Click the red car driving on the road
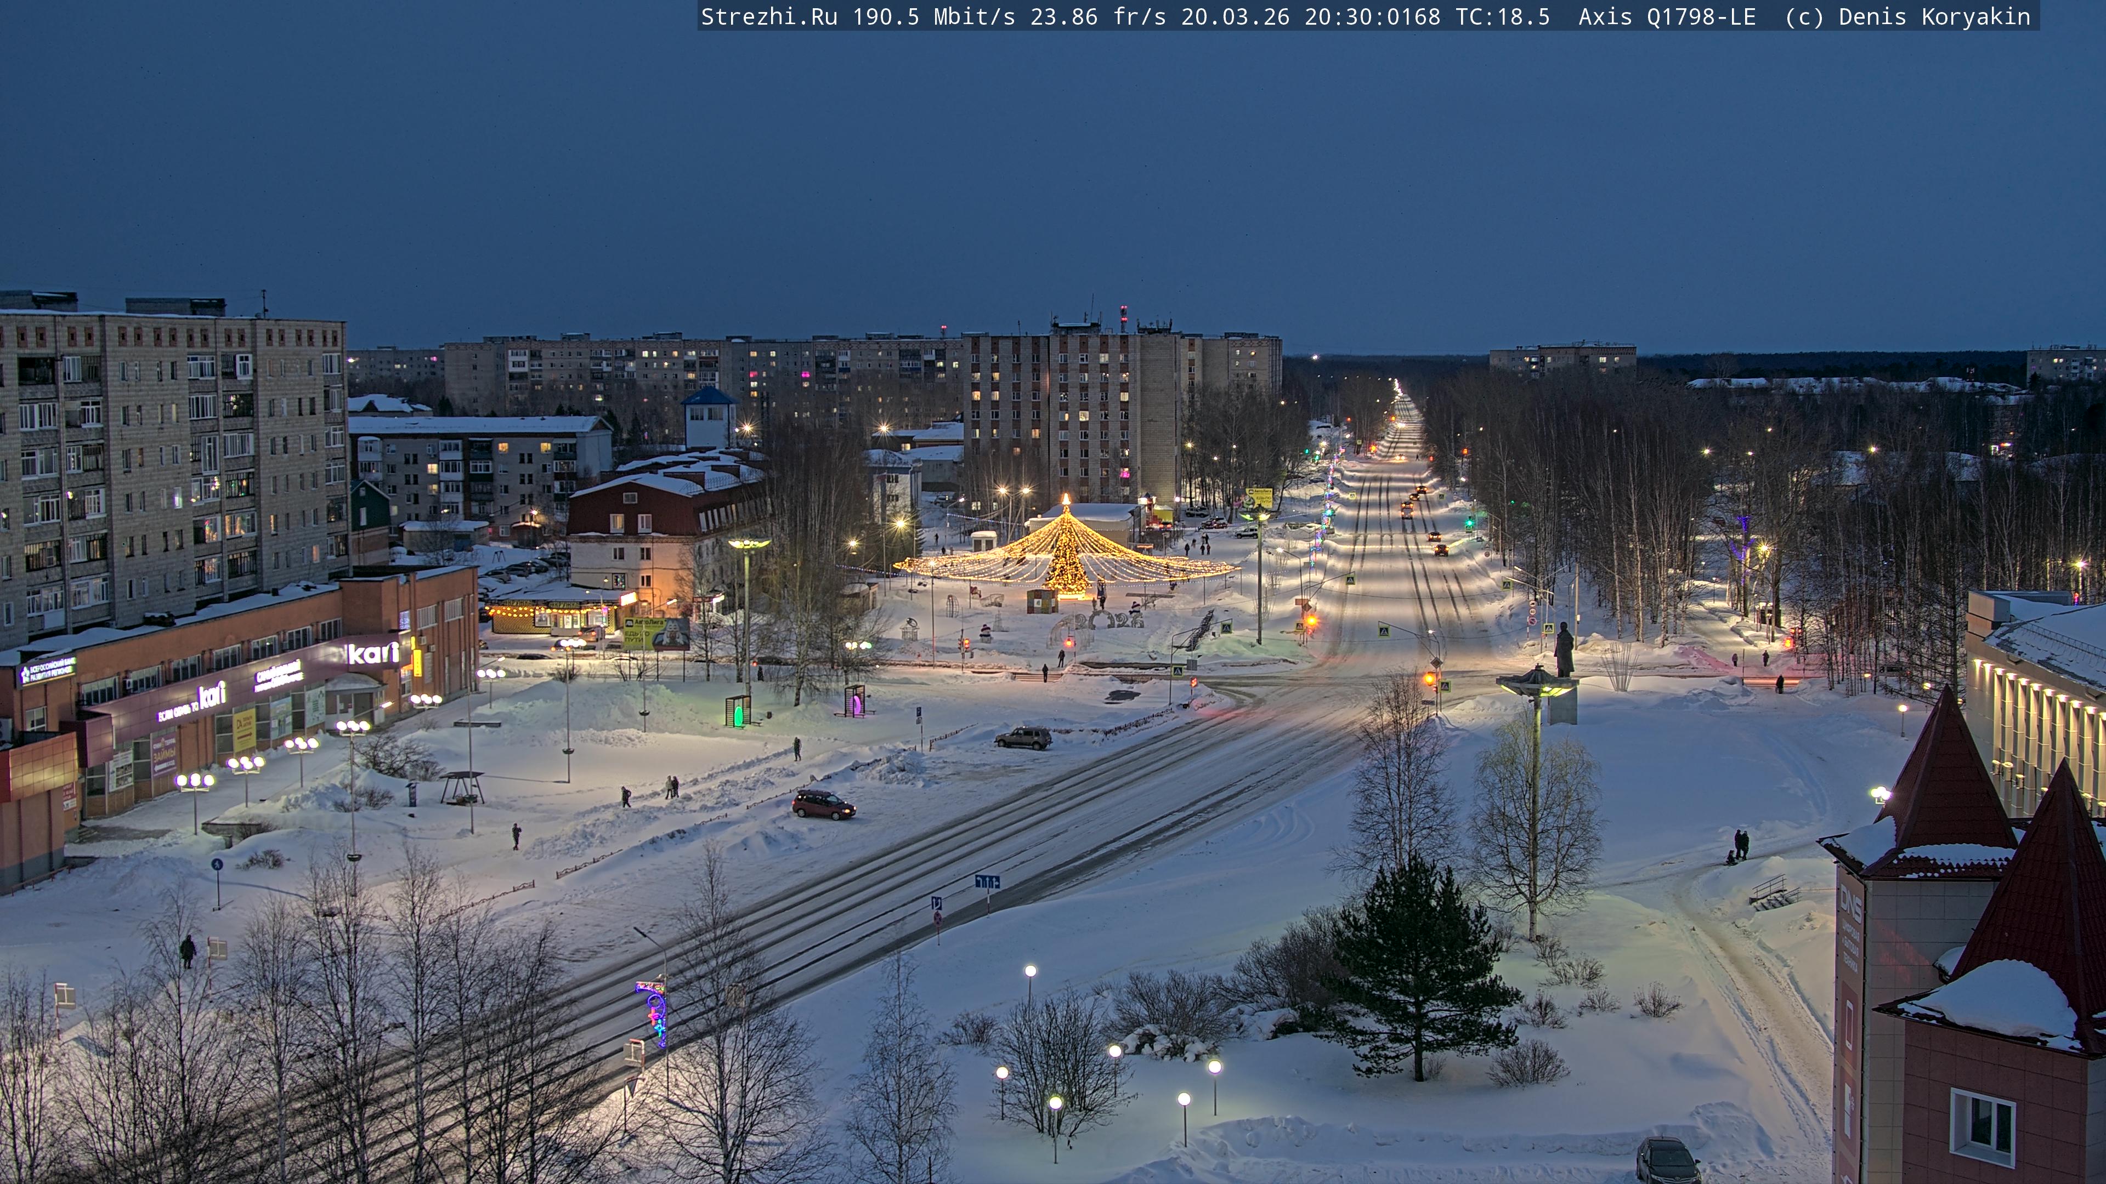This screenshot has height=1184, width=2106. (x=823, y=805)
